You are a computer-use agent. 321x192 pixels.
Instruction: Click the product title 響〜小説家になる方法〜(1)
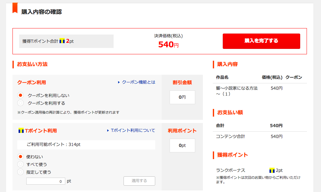[237, 91]
